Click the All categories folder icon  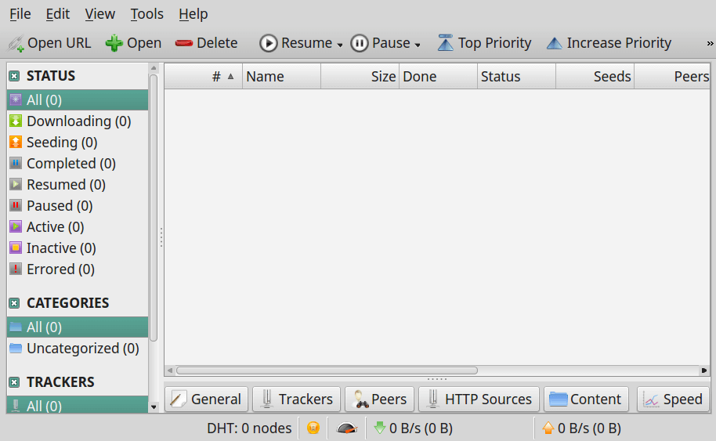16,327
